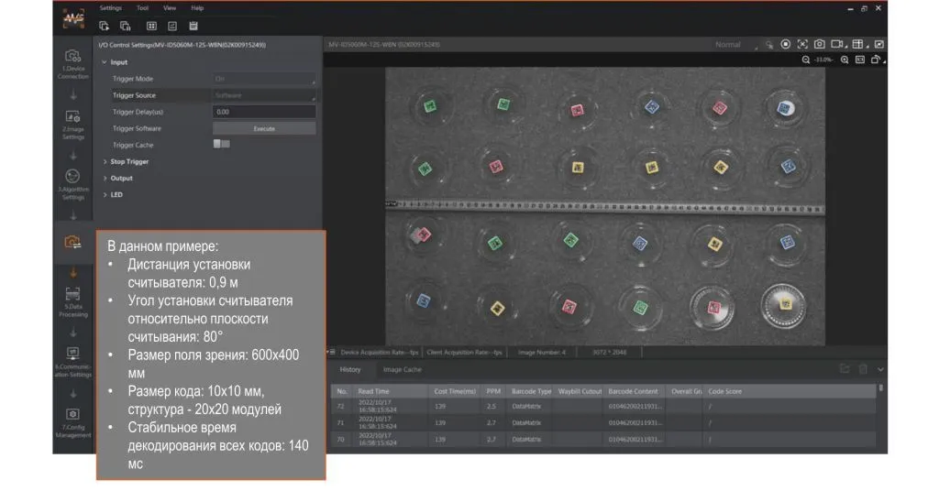Click the Execute button for Trigger Software
The width and height of the screenshot is (939, 502).
264,128
